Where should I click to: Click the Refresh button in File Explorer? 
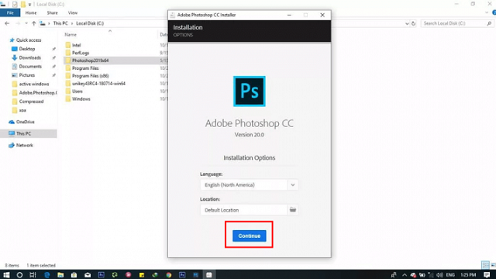tap(413, 23)
